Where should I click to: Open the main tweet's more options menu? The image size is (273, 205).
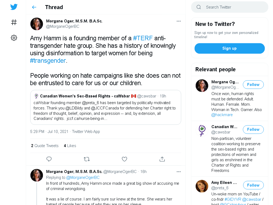[179, 21]
